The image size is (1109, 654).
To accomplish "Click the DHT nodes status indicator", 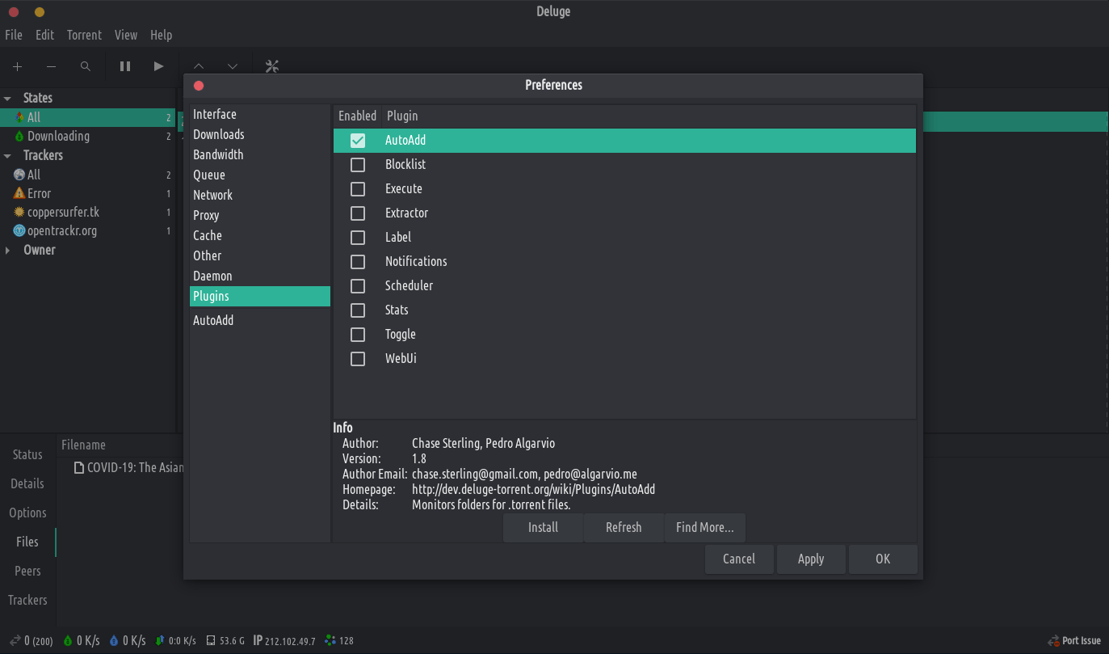I will point(339,640).
